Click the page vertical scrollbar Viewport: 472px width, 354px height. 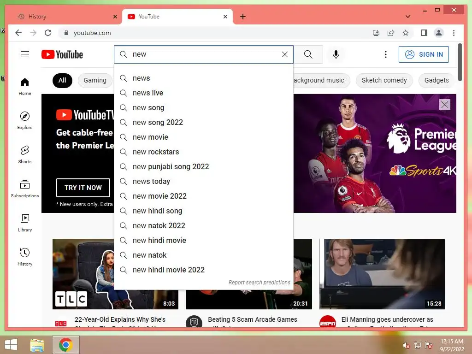460,62
